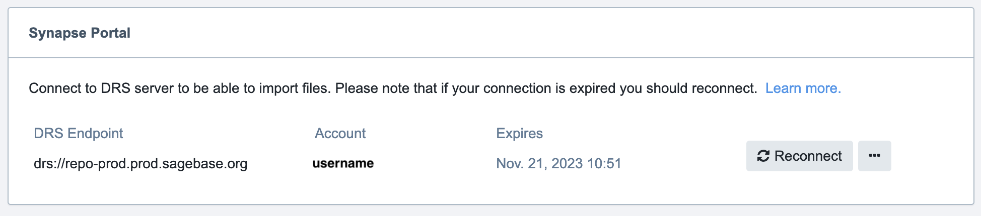Open the three-dot more options menu
The width and height of the screenshot is (981, 216).
pyautogui.click(x=874, y=156)
